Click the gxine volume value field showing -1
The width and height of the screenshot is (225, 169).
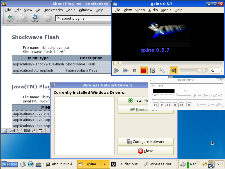[x=215, y=70]
